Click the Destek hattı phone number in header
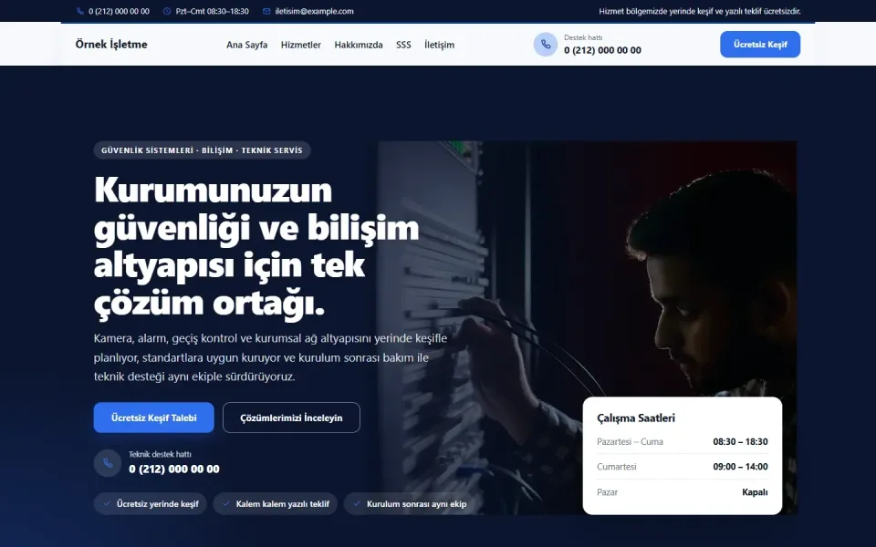Image resolution: width=876 pixels, height=547 pixels. click(602, 50)
